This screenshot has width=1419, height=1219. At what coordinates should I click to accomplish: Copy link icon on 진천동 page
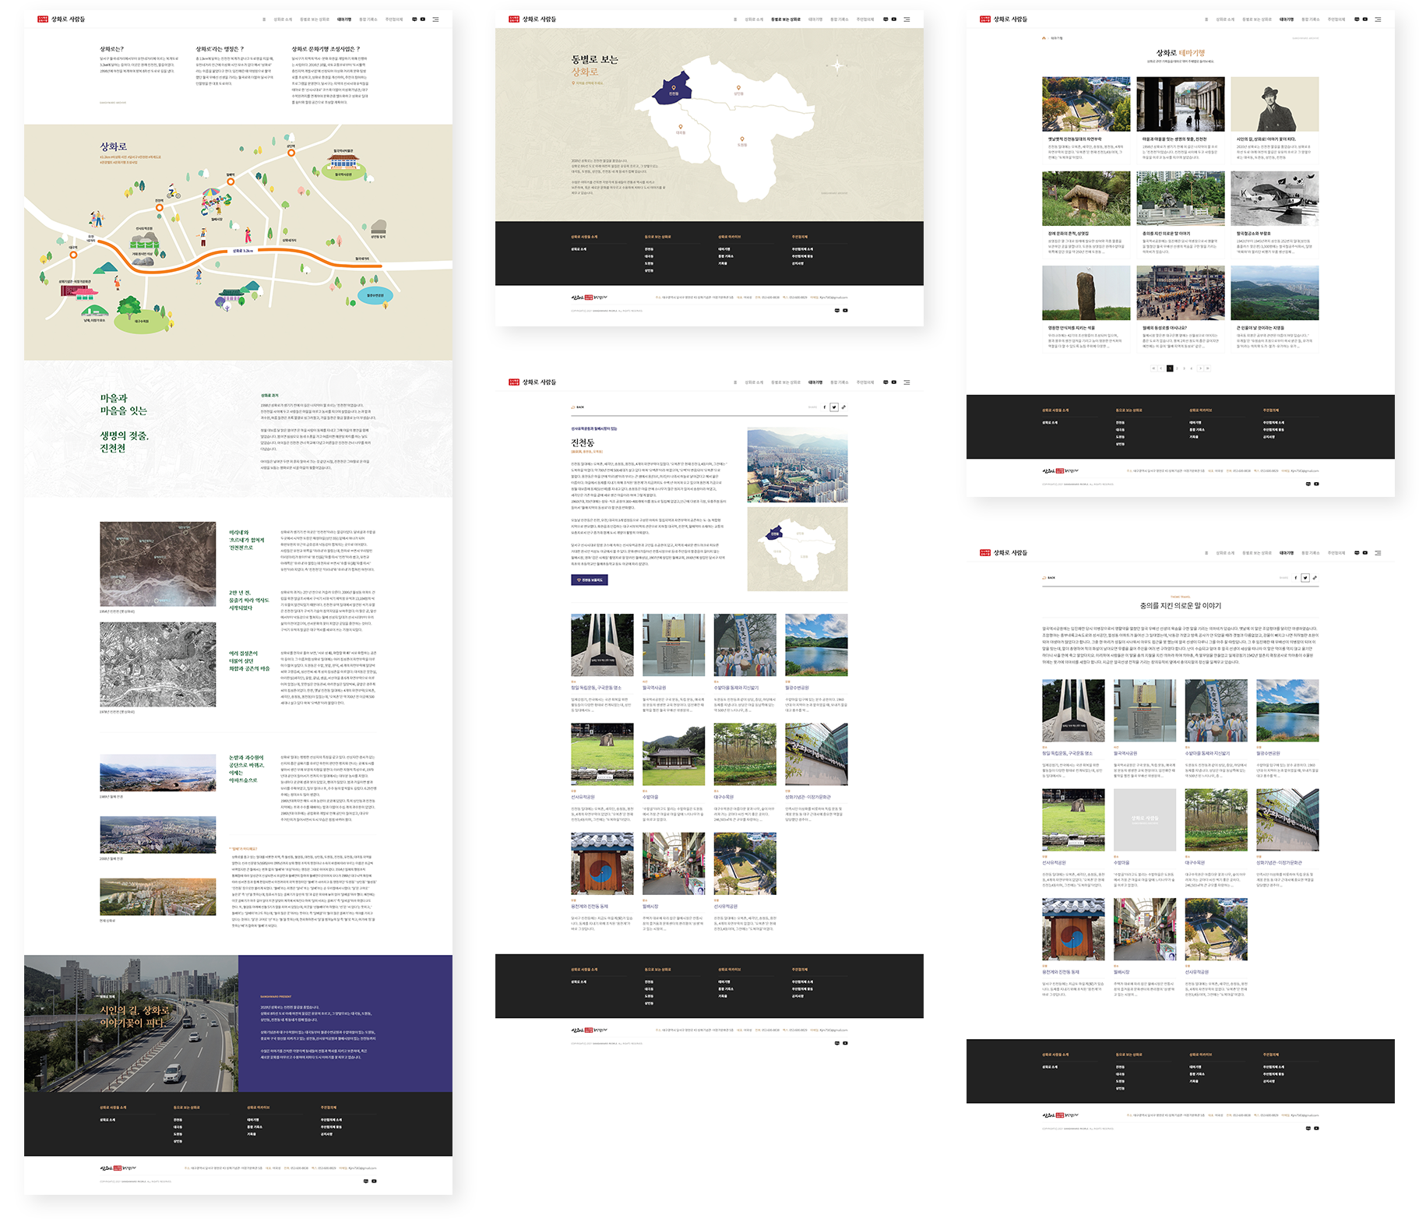(x=843, y=407)
